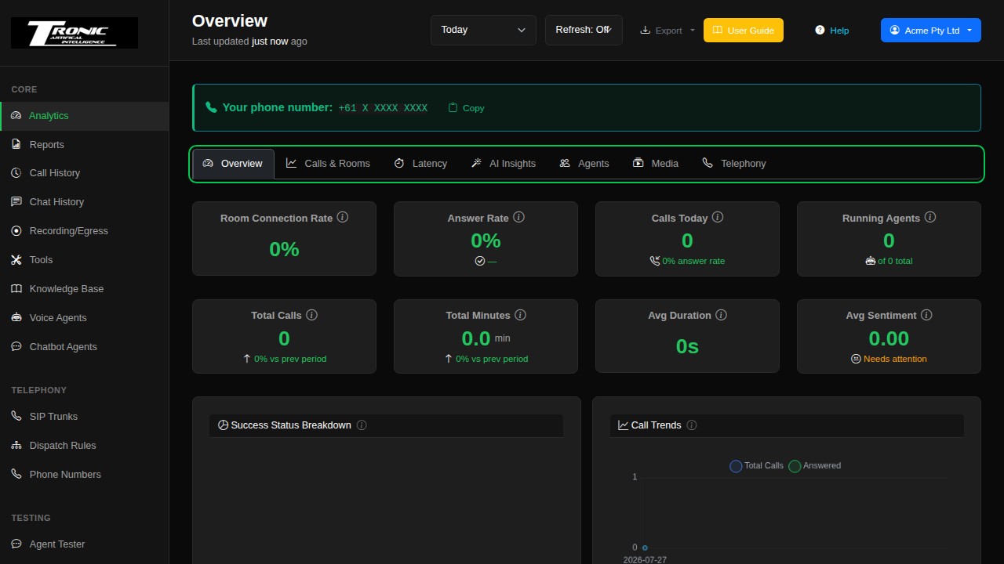
Task: Click the 'Needs attention' sentiment label
Action: [x=895, y=359]
